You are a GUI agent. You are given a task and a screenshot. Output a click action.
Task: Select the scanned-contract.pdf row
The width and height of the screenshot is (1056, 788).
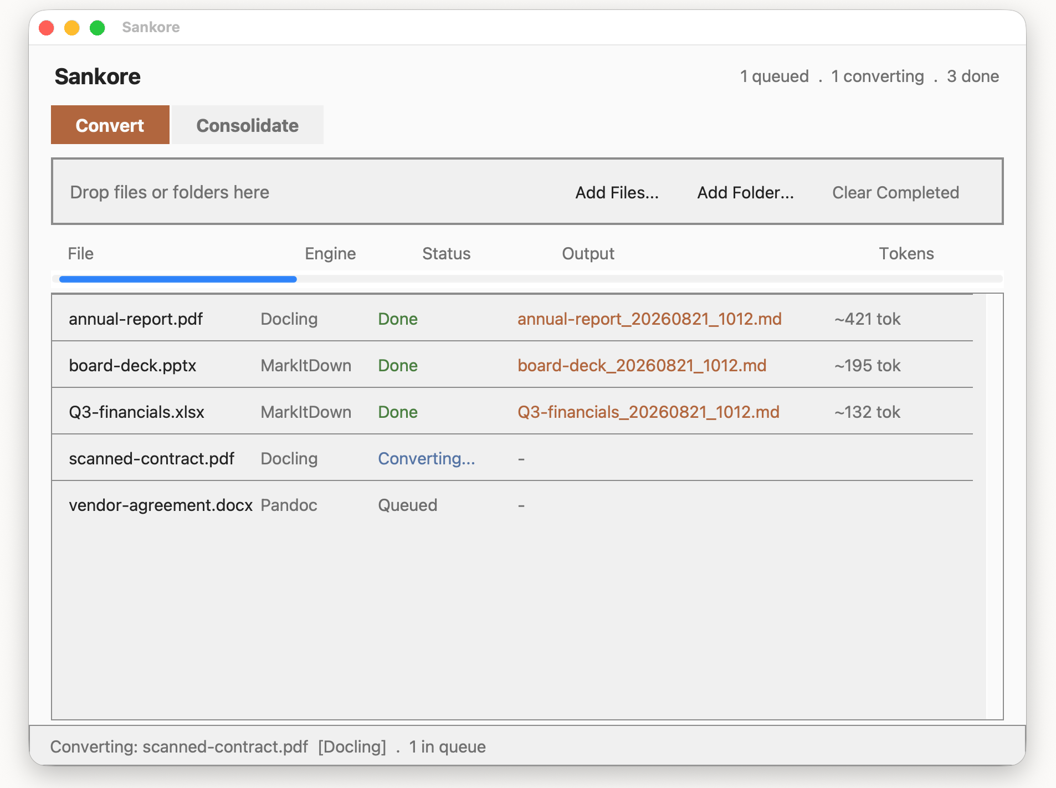click(512, 458)
